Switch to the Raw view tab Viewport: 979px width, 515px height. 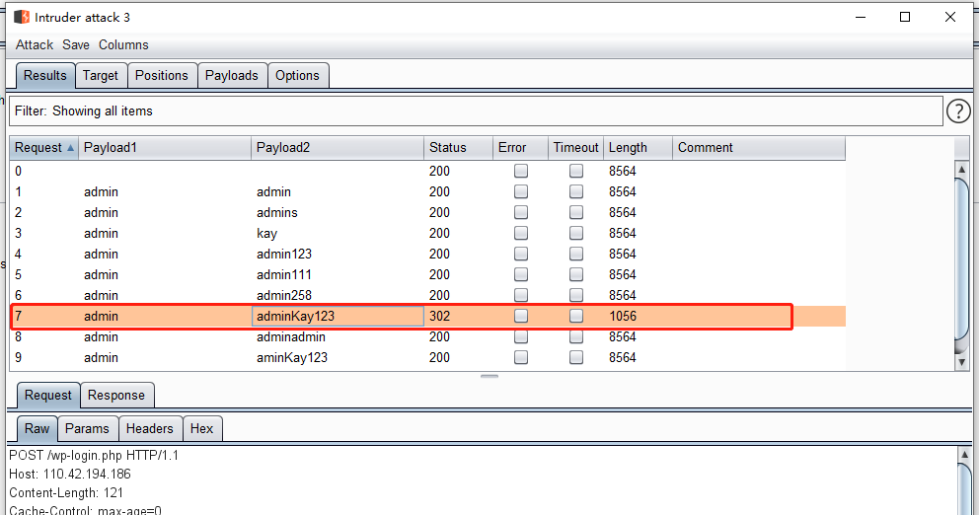(x=37, y=429)
